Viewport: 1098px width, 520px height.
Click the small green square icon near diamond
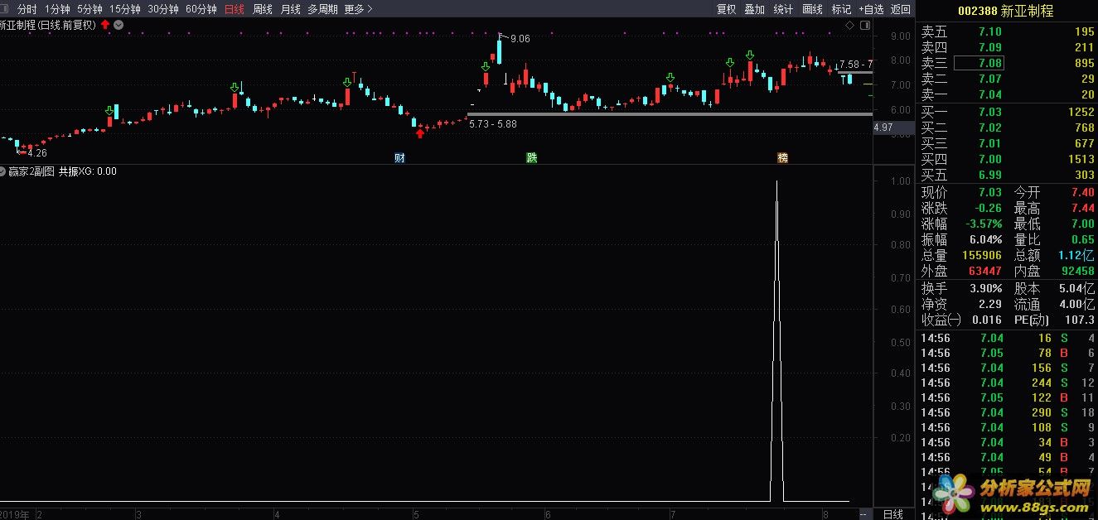click(x=865, y=26)
